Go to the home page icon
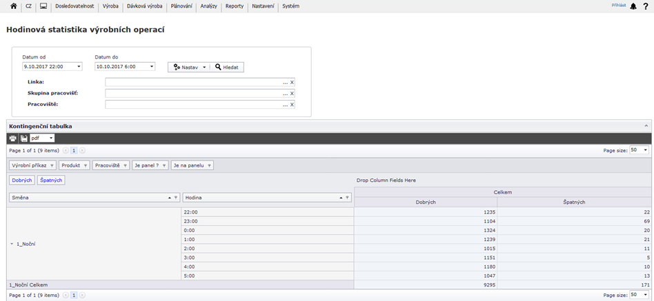This screenshot has width=654, height=301. pos(13,6)
